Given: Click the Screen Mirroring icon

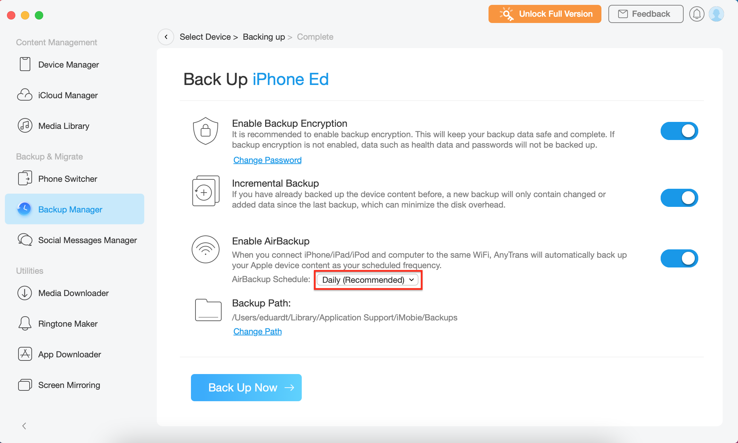Looking at the screenshot, I should point(25,385).
